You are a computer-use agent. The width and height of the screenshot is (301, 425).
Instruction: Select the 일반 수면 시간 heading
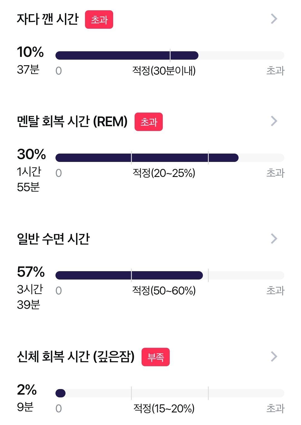tap(53, 239)
